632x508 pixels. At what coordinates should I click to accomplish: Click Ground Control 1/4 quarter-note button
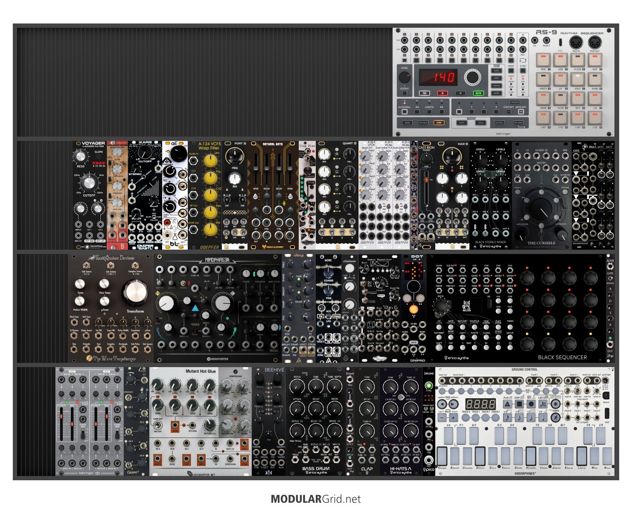point(543,417)
